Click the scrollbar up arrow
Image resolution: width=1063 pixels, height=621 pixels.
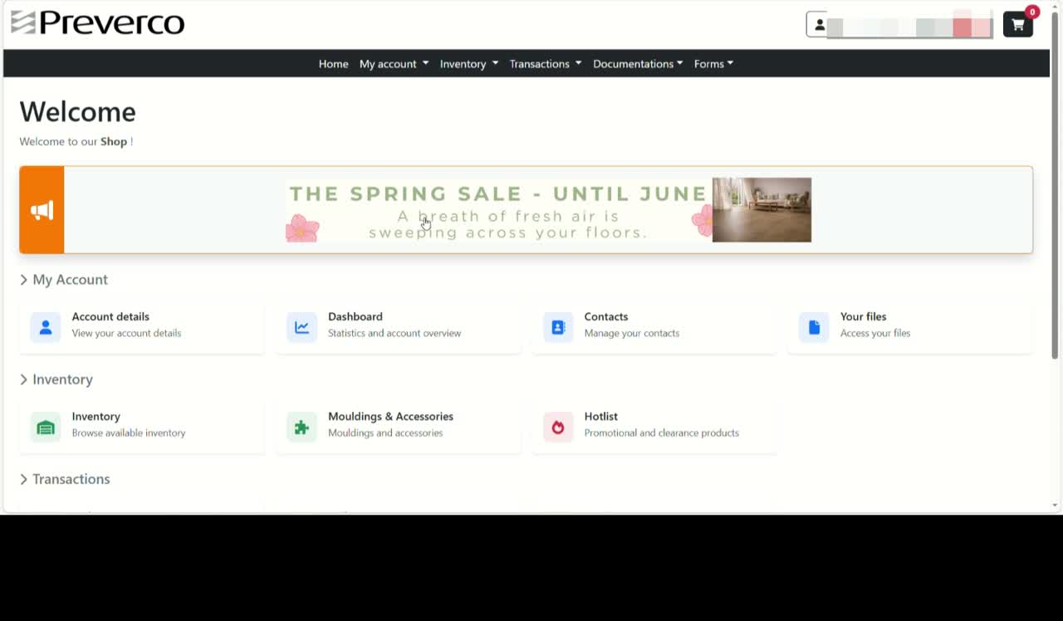click(1056, 6)
